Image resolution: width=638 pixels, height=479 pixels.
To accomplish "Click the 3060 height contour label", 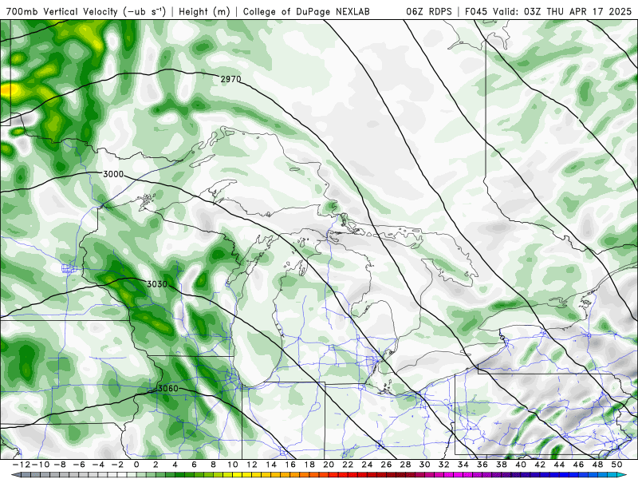I will tap(168, 388).
